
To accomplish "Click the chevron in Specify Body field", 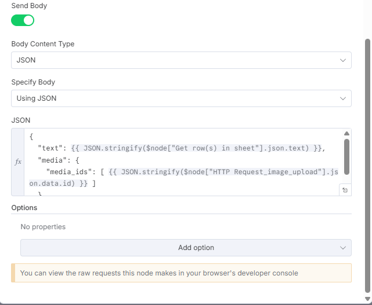I will (x=342, y=98).
